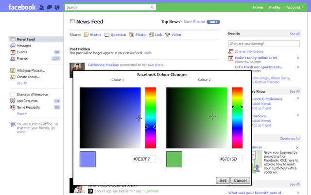Click Comment under BlackBerry post
The height and width of the screenshot is (195, 311).
[151, 191]
